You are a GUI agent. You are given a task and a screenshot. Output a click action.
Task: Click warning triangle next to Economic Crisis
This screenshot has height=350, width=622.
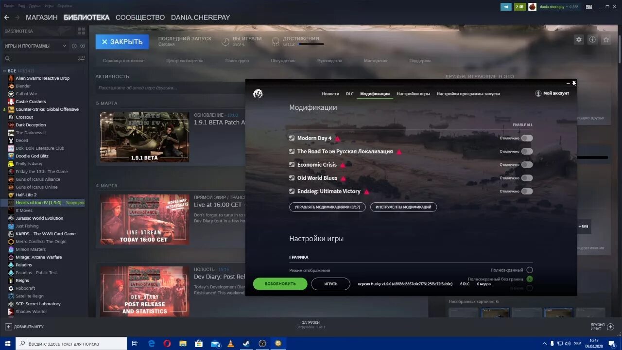[342, 165]
